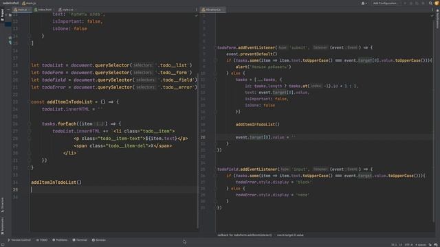Click the Stop button in toolbar
This screenshot has width=440, height=247.
pos(423,3)
